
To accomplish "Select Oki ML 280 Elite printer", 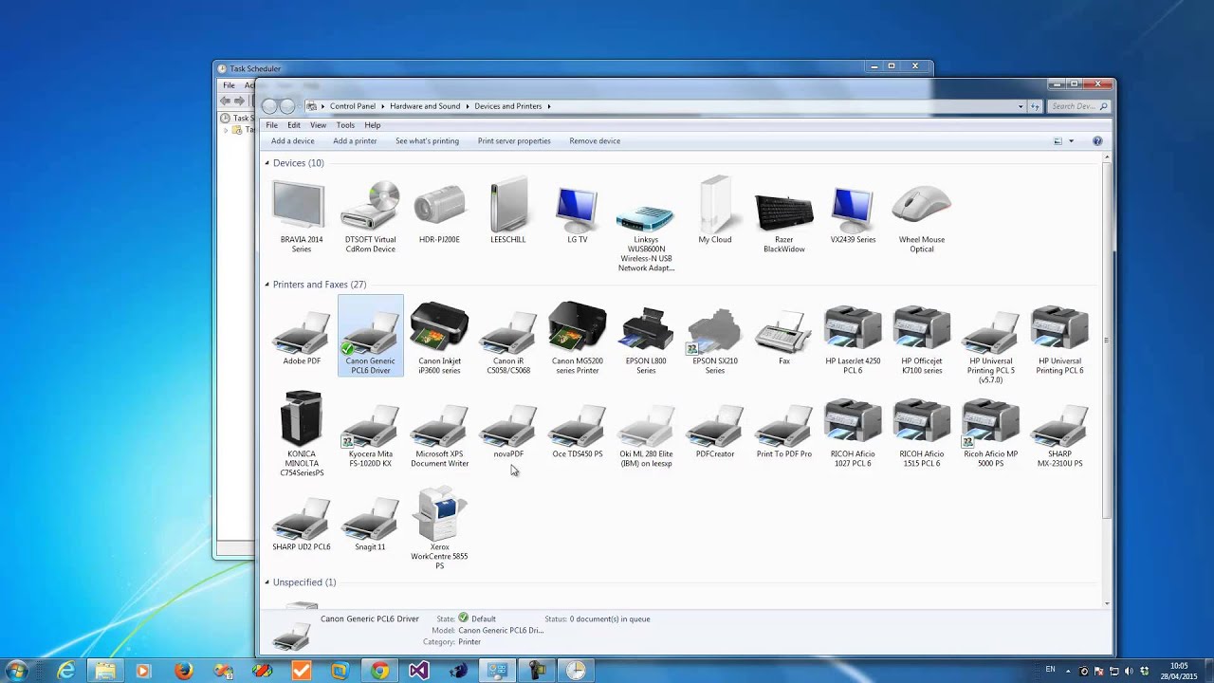I will coord(646,431).
